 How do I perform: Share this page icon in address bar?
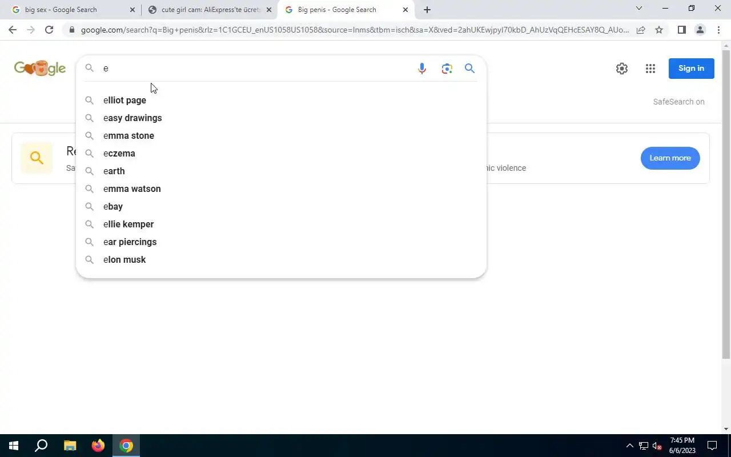pyautogui.click(x=641, y=30)
